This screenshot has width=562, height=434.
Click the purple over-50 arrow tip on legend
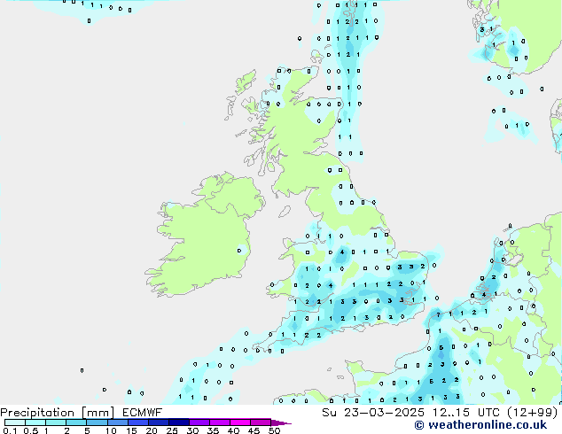tap(281, 422)
